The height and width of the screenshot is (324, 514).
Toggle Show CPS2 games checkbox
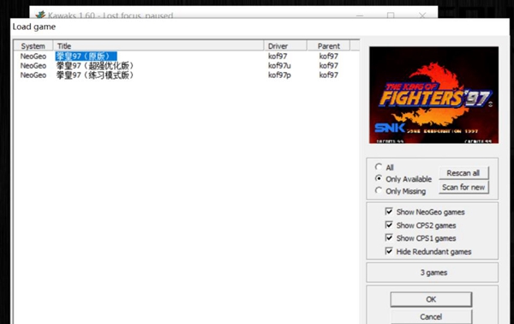click(389, 225)
